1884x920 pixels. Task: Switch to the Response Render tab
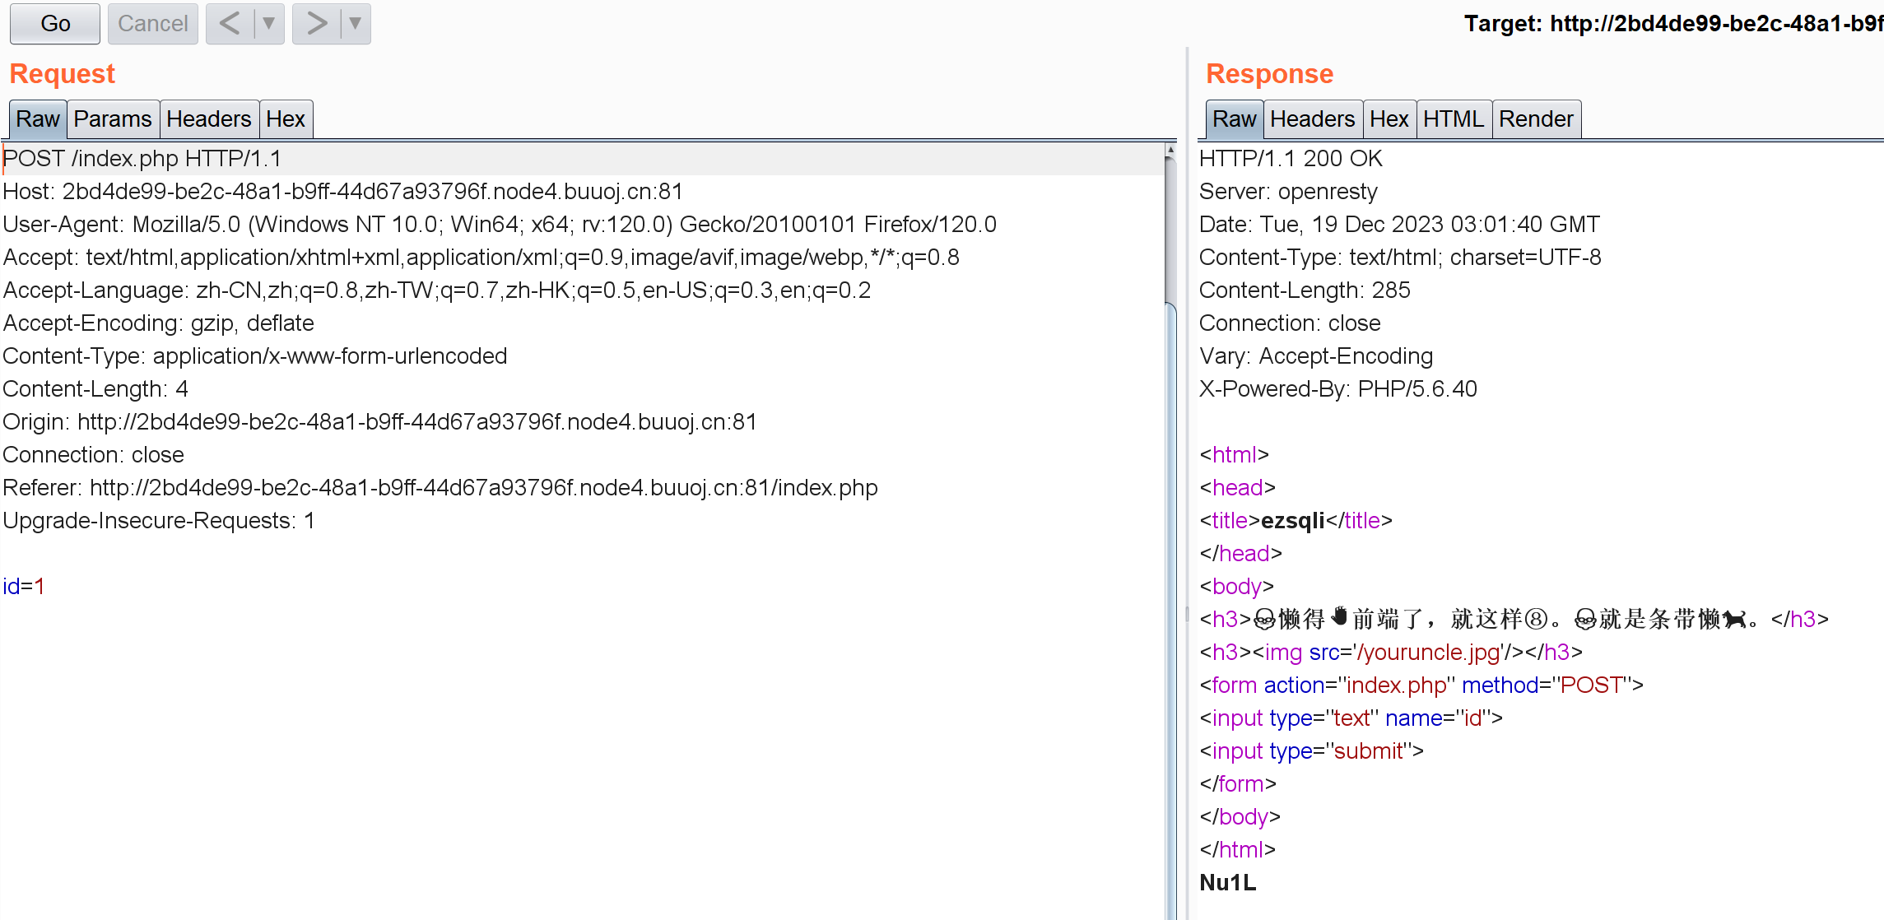pyautogui.click(x=1537, y=119)
